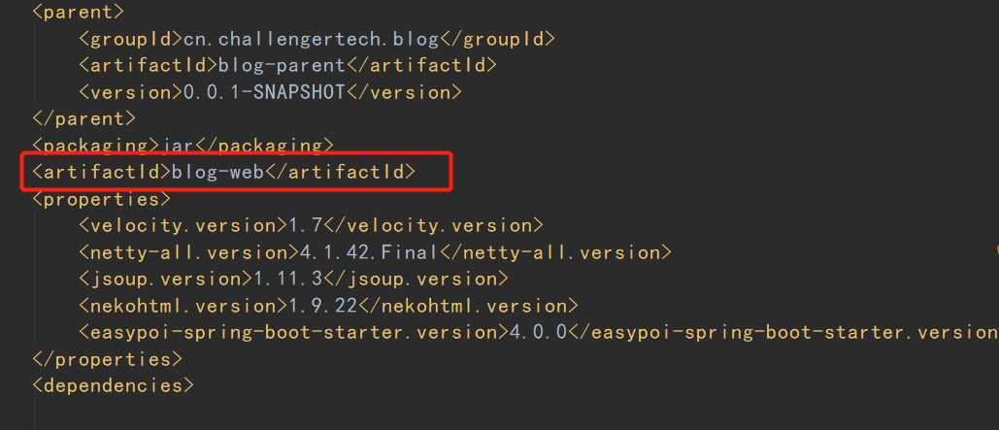999x430 pixels.
Task: Click the opening groupId tag name
Action: (x=131, y=39)
